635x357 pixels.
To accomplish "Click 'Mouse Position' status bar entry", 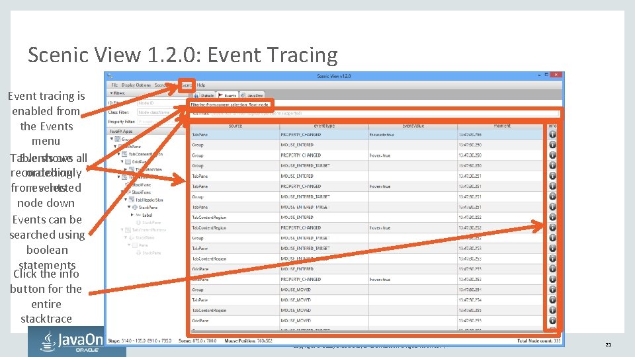I will 248,341.
